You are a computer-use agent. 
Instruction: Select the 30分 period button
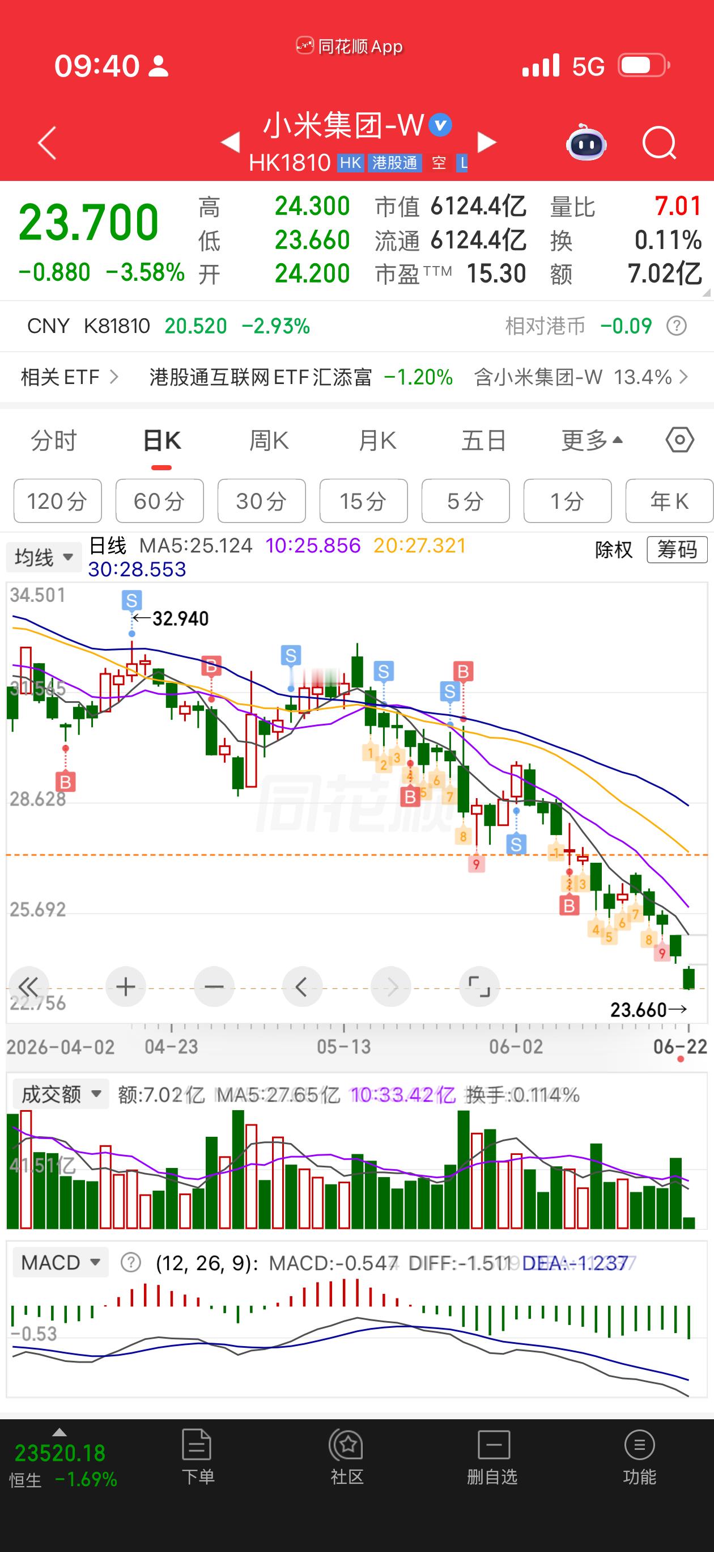point(261,501)
